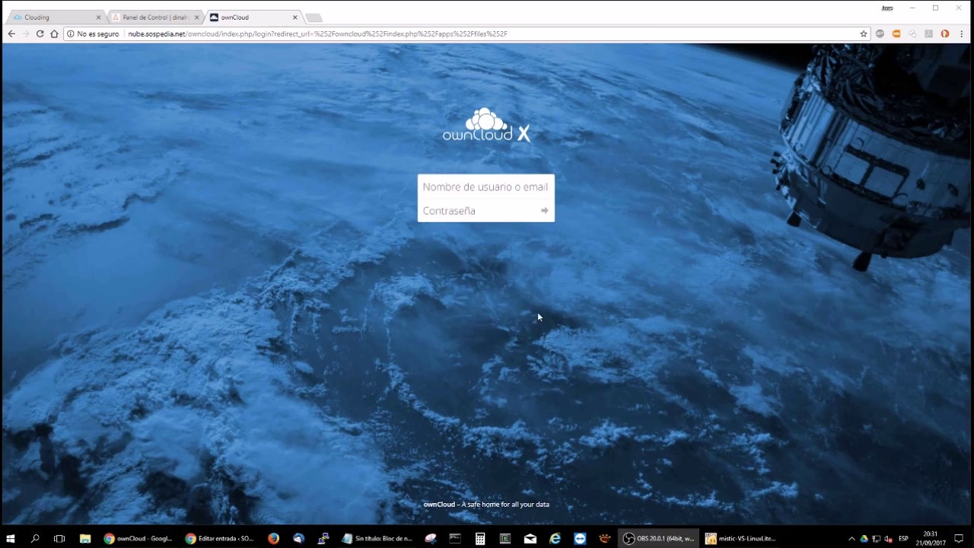The height and width of the screenshot is (548, 974).
Task: Switch to mistic-VS-LinuxLite taskbar window
Action: click(740, 538)
